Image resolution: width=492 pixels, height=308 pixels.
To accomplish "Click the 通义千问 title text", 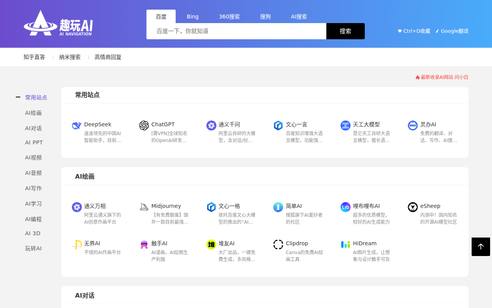I will 229,124.
